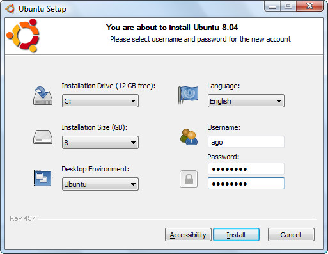Click the desktop environment windows icon

click(x=42, y=178)
